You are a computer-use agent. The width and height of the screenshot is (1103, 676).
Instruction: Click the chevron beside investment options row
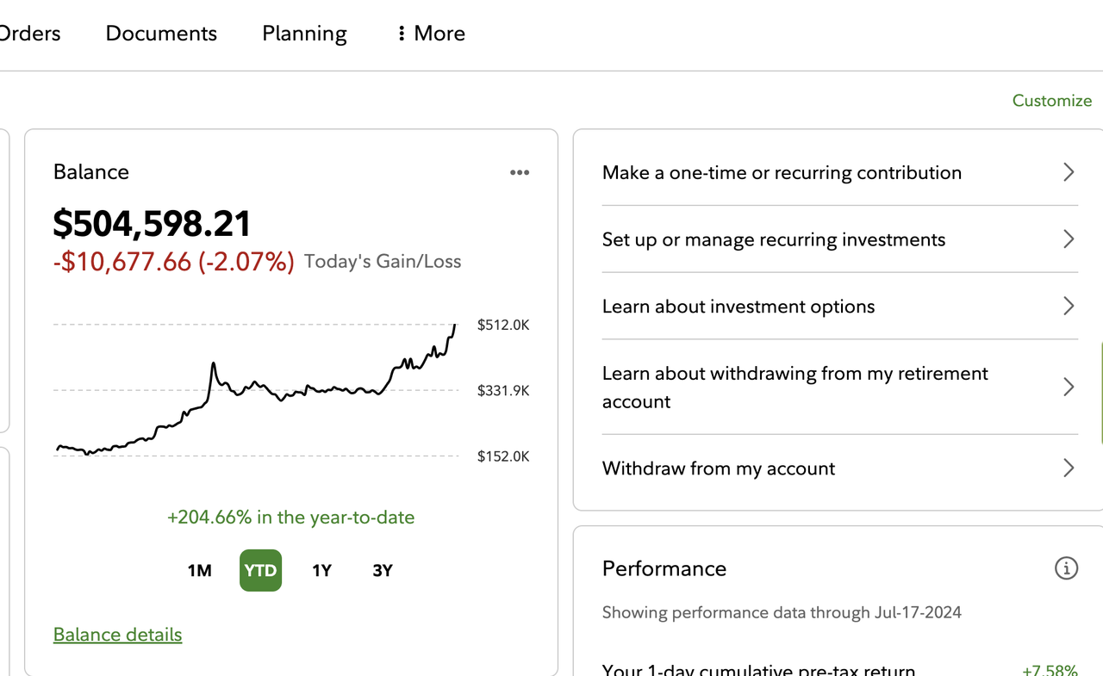tap(1069, 307)
